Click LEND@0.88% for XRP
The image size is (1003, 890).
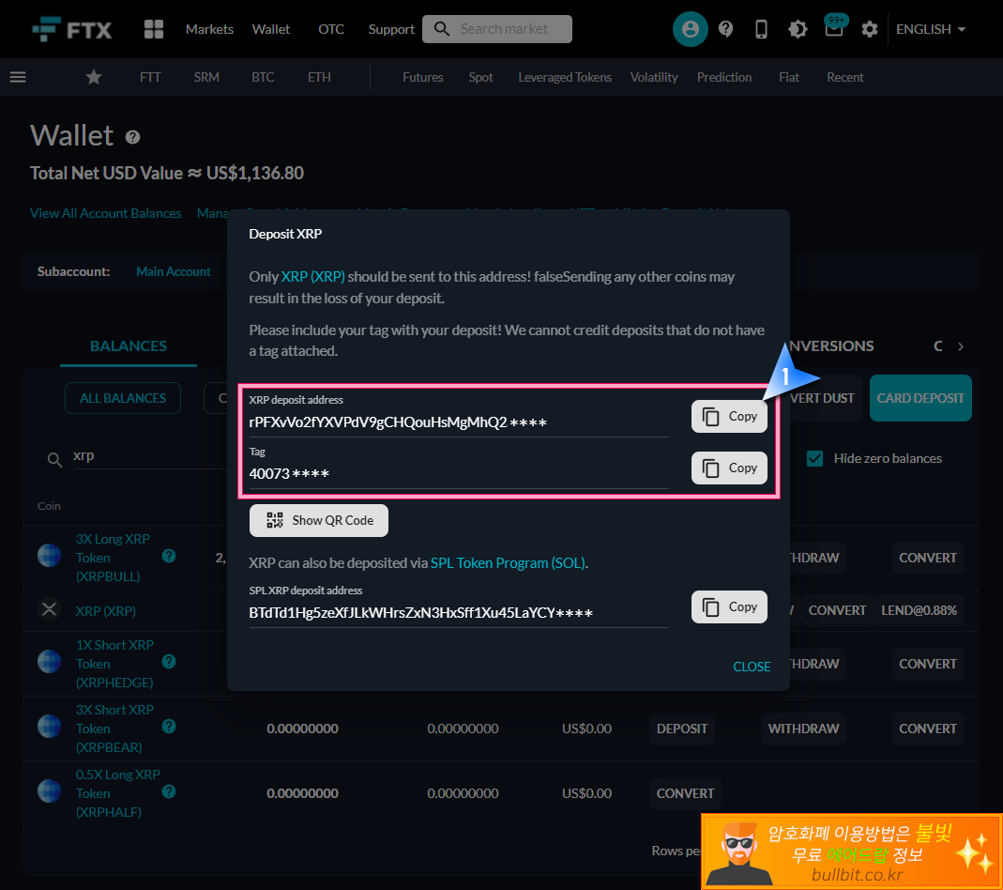pos(919,611)
